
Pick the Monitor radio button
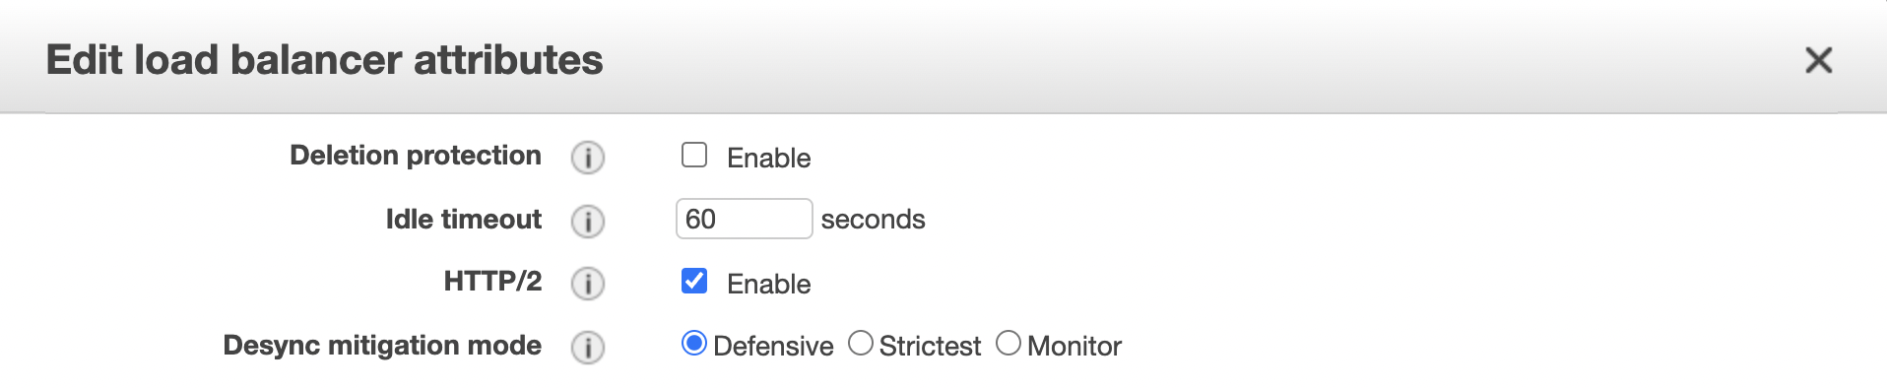pyautogui.click(x=1009, y=344)
